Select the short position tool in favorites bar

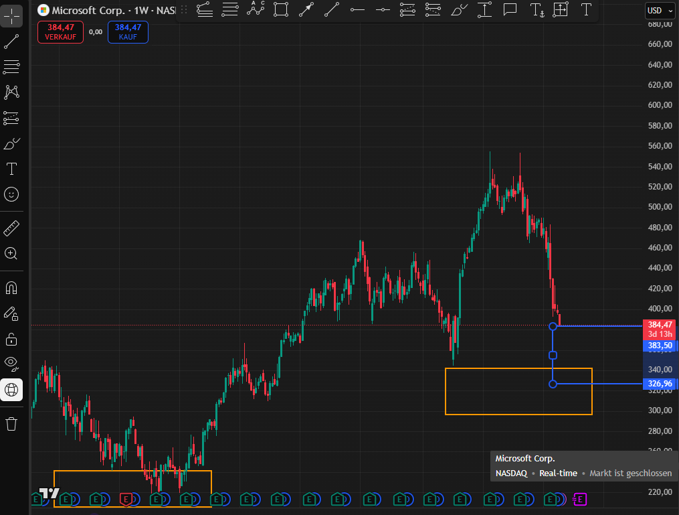[433, 9]
